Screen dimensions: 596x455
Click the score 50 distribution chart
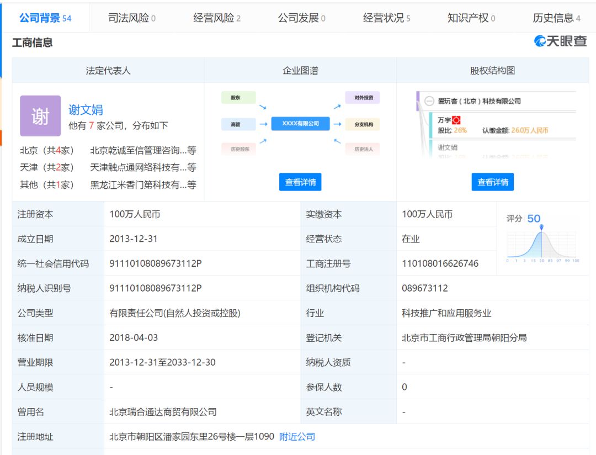(x=541, y=243)
